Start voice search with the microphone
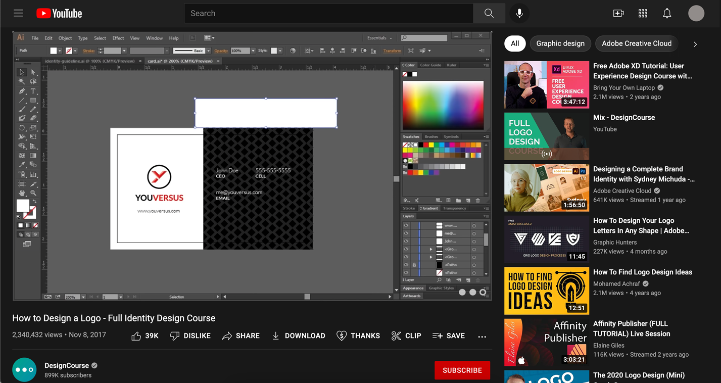 tap(519, 14)
